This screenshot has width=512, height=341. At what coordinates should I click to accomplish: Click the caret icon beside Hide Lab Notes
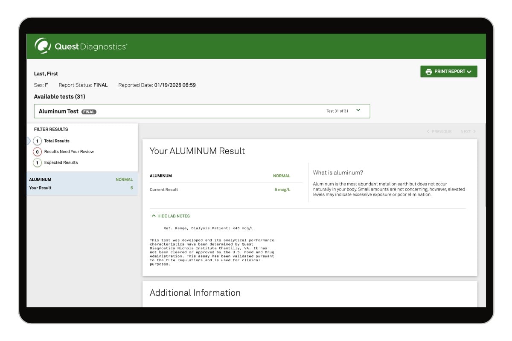pyautogui.click(x=154, y=216)
